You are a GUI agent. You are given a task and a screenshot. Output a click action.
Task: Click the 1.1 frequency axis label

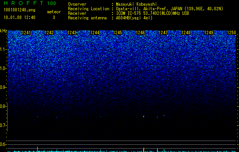tap(3, 49)
